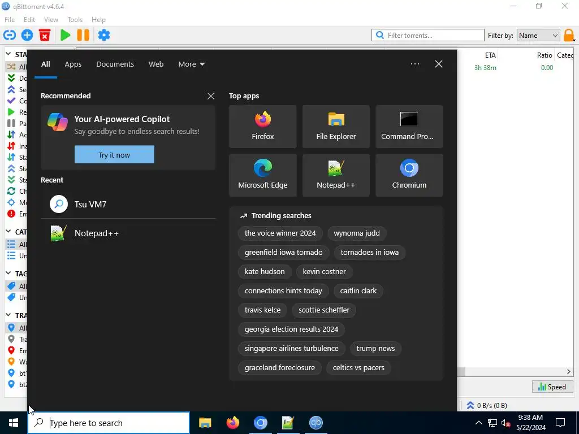579x434 pixels.
Task: Search trending 'celtics vs pacers'
Action: [x=358, y=367]
